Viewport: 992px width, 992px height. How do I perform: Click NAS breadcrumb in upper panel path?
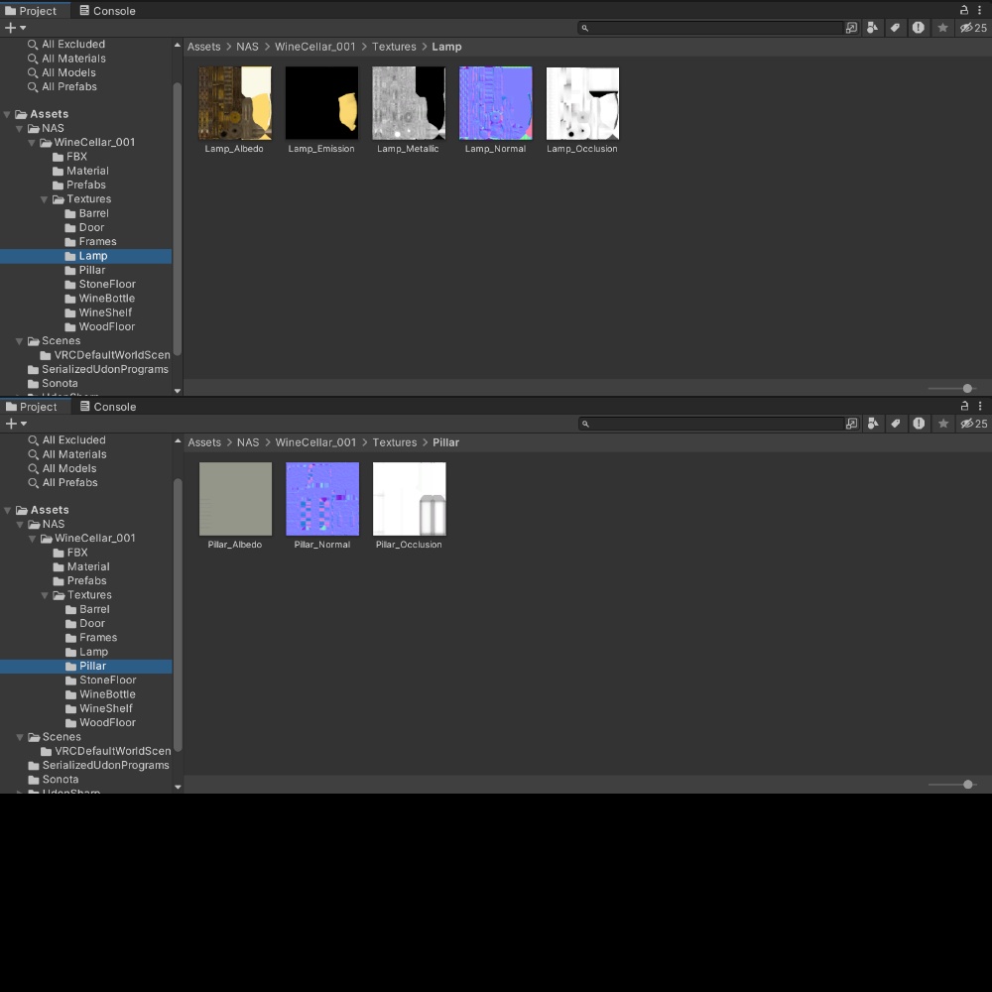click(x=247, y=47)
